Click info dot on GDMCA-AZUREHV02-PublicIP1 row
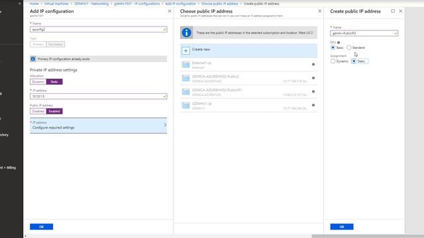 click(313, 91)
